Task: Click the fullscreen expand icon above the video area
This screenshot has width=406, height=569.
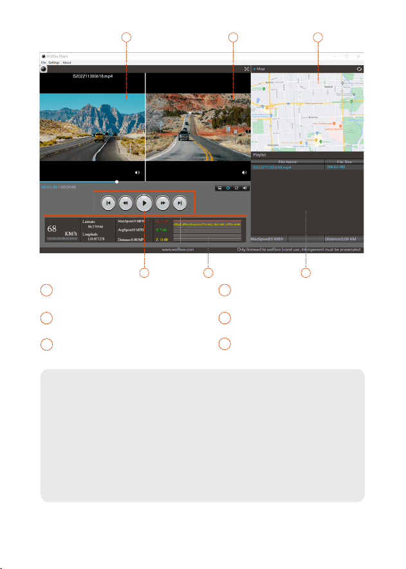Action: 246,69
